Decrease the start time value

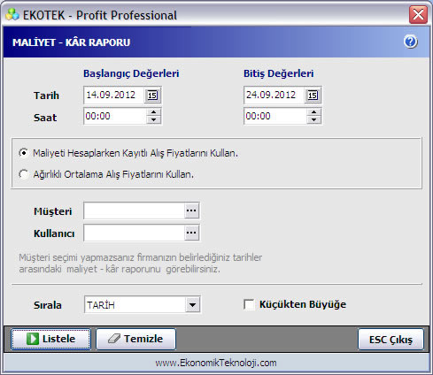point(153,119)
